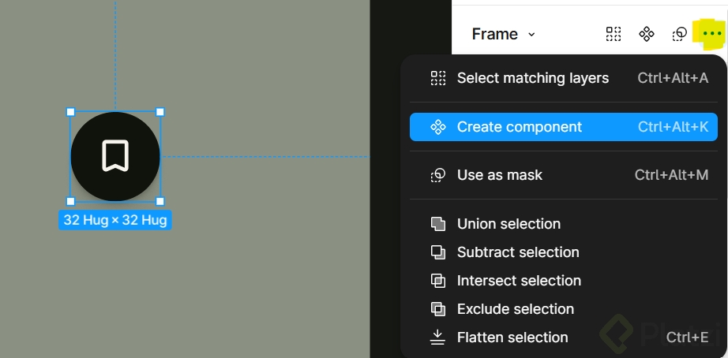Choose Select matching layers from the menu
728x358 pixels.
[x=533, y=78]
